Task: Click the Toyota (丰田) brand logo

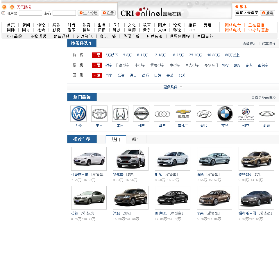Action: pos(99,114)
